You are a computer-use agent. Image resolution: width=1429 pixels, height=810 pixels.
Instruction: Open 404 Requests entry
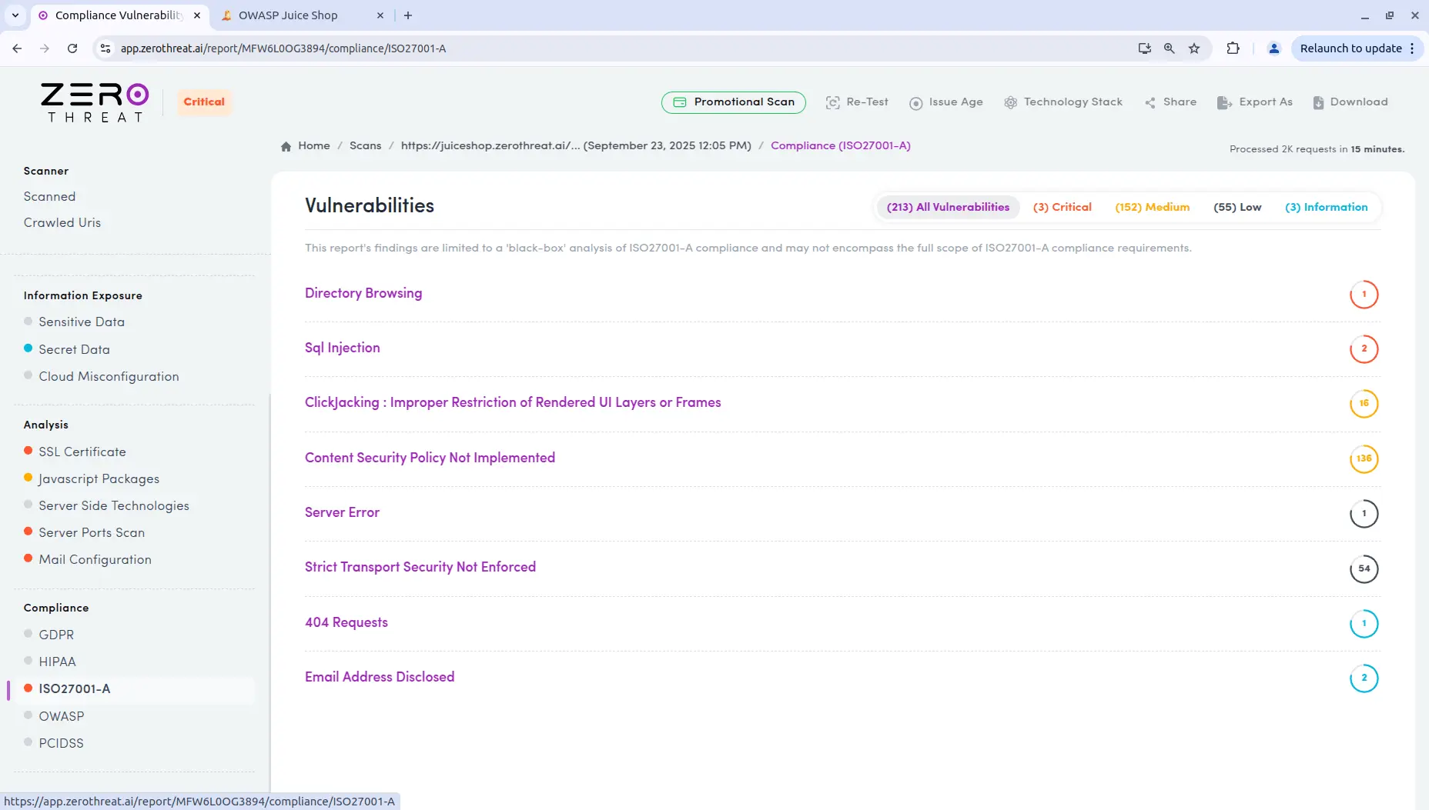click(346, 623)
